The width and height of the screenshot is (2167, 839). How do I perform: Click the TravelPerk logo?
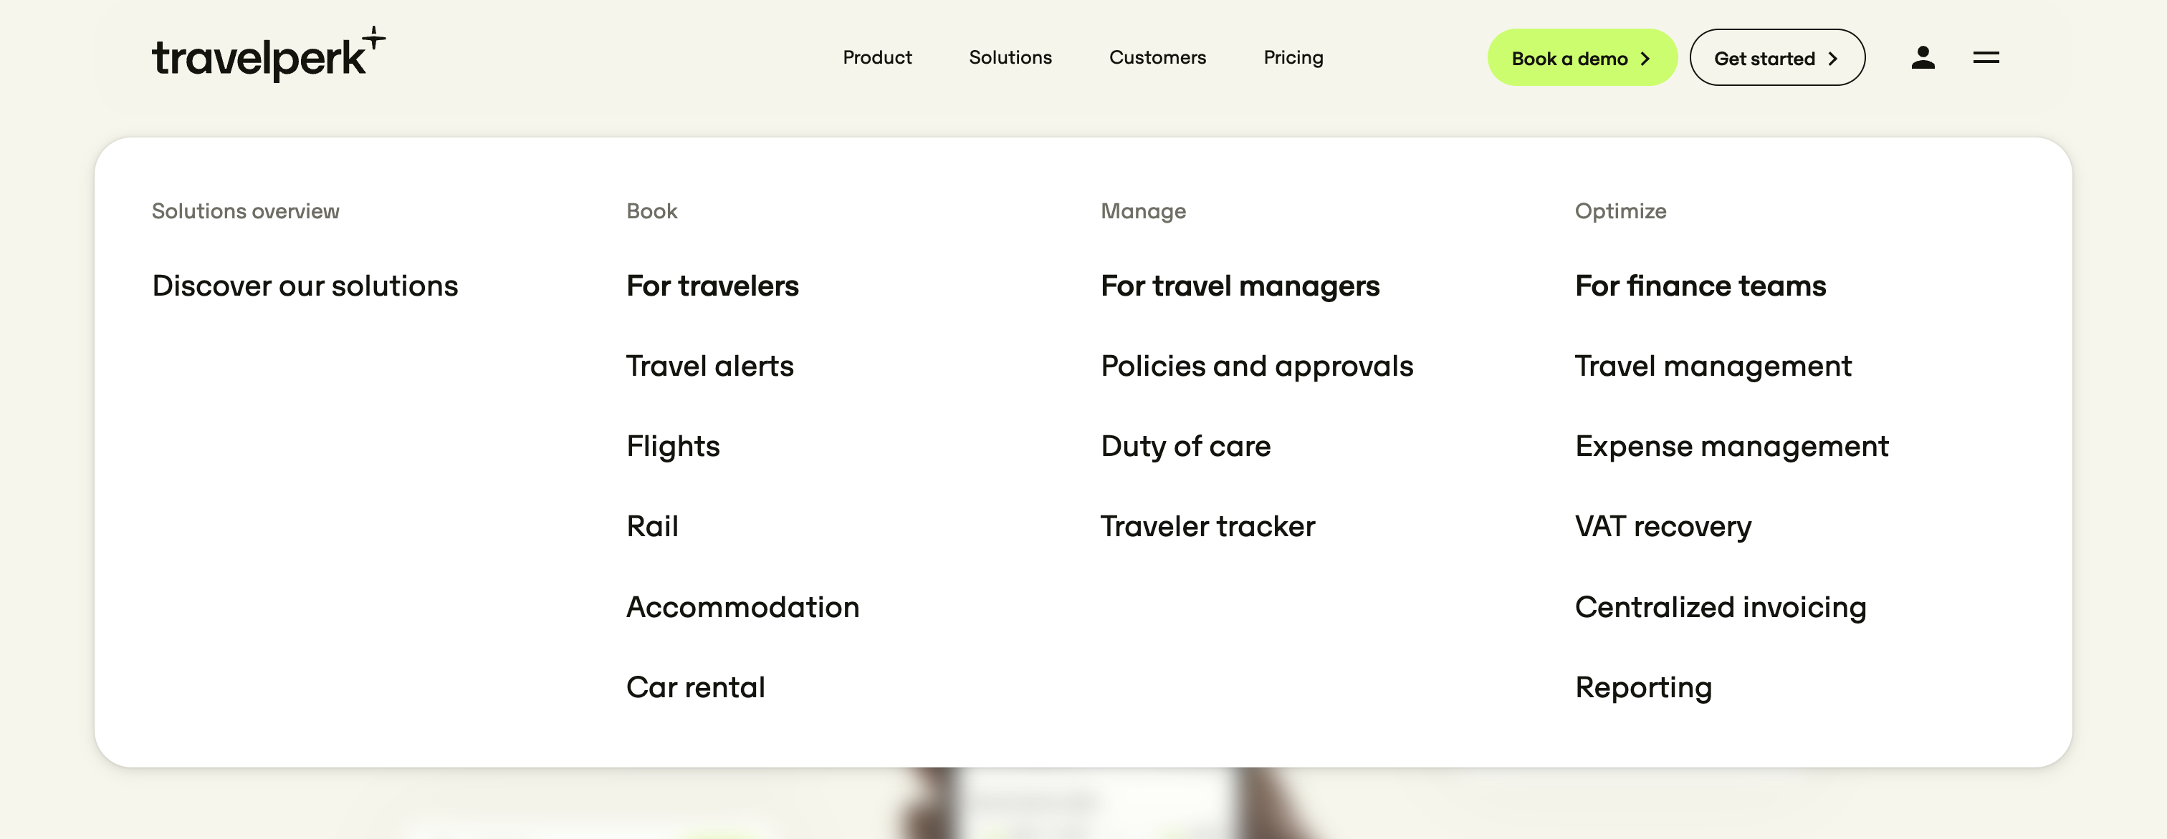[267, 56]
